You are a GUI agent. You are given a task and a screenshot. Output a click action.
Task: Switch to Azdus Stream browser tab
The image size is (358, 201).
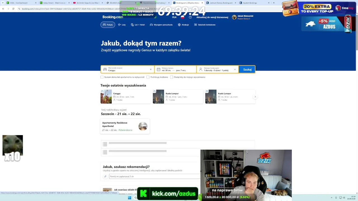(x=55, y=3)
